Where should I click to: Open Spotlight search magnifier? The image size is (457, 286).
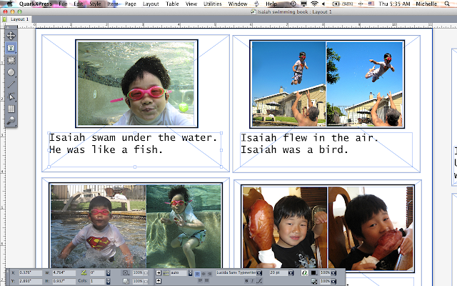click(447, 4)
